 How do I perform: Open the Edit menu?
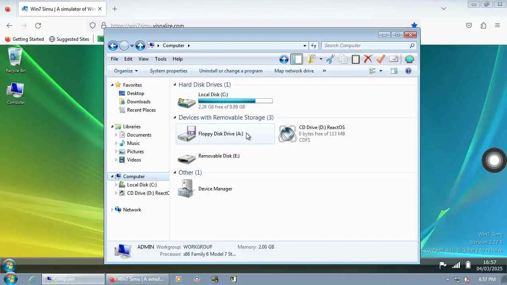click(128, 59)
